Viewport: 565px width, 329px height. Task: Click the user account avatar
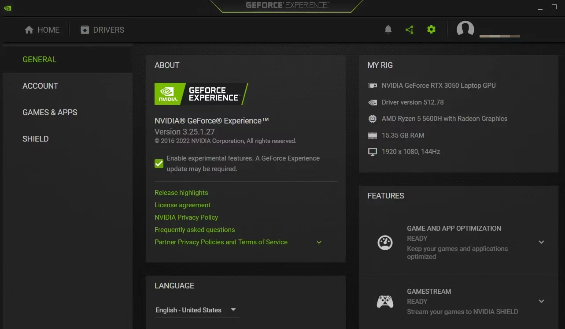click(x=465, y=29)
